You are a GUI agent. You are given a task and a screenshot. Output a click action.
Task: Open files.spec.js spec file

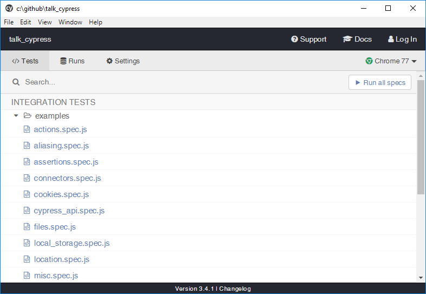(x=55, y=227)
